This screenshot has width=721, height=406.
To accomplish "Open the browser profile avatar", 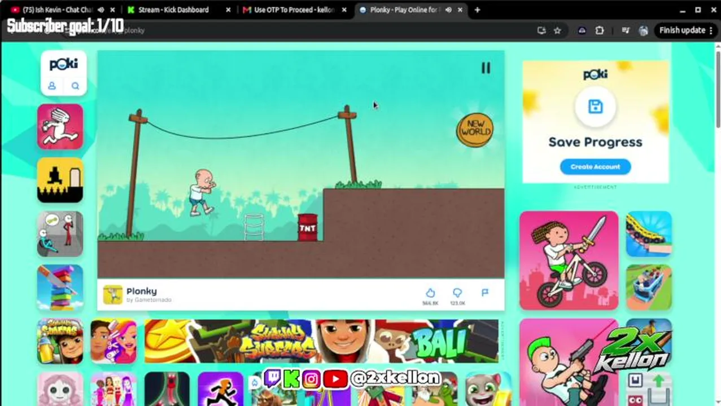I will click(643, 30).
